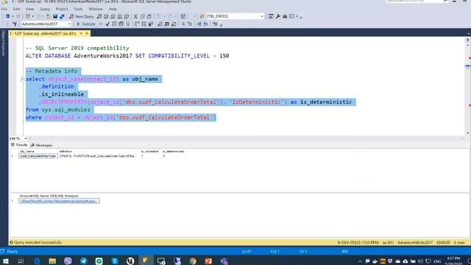Open the Tools menu
This screenshot has width=471, height=265.
(78, 9)
